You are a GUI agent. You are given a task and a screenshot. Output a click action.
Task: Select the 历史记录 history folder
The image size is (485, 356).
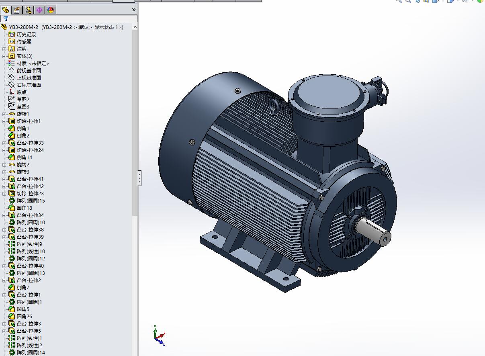pyautogui.click(x=22, y=34)
